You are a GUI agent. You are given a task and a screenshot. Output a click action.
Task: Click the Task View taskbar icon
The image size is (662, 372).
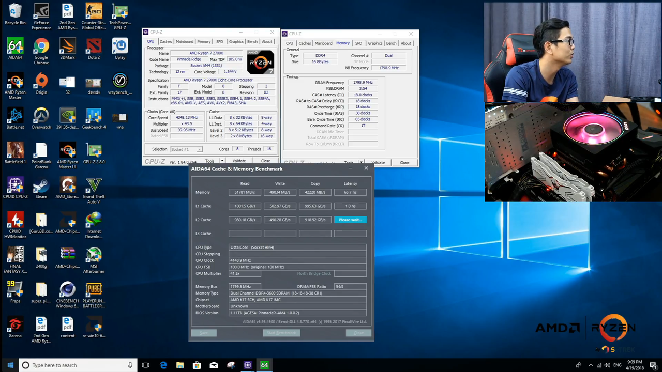[x=145, y=365]
